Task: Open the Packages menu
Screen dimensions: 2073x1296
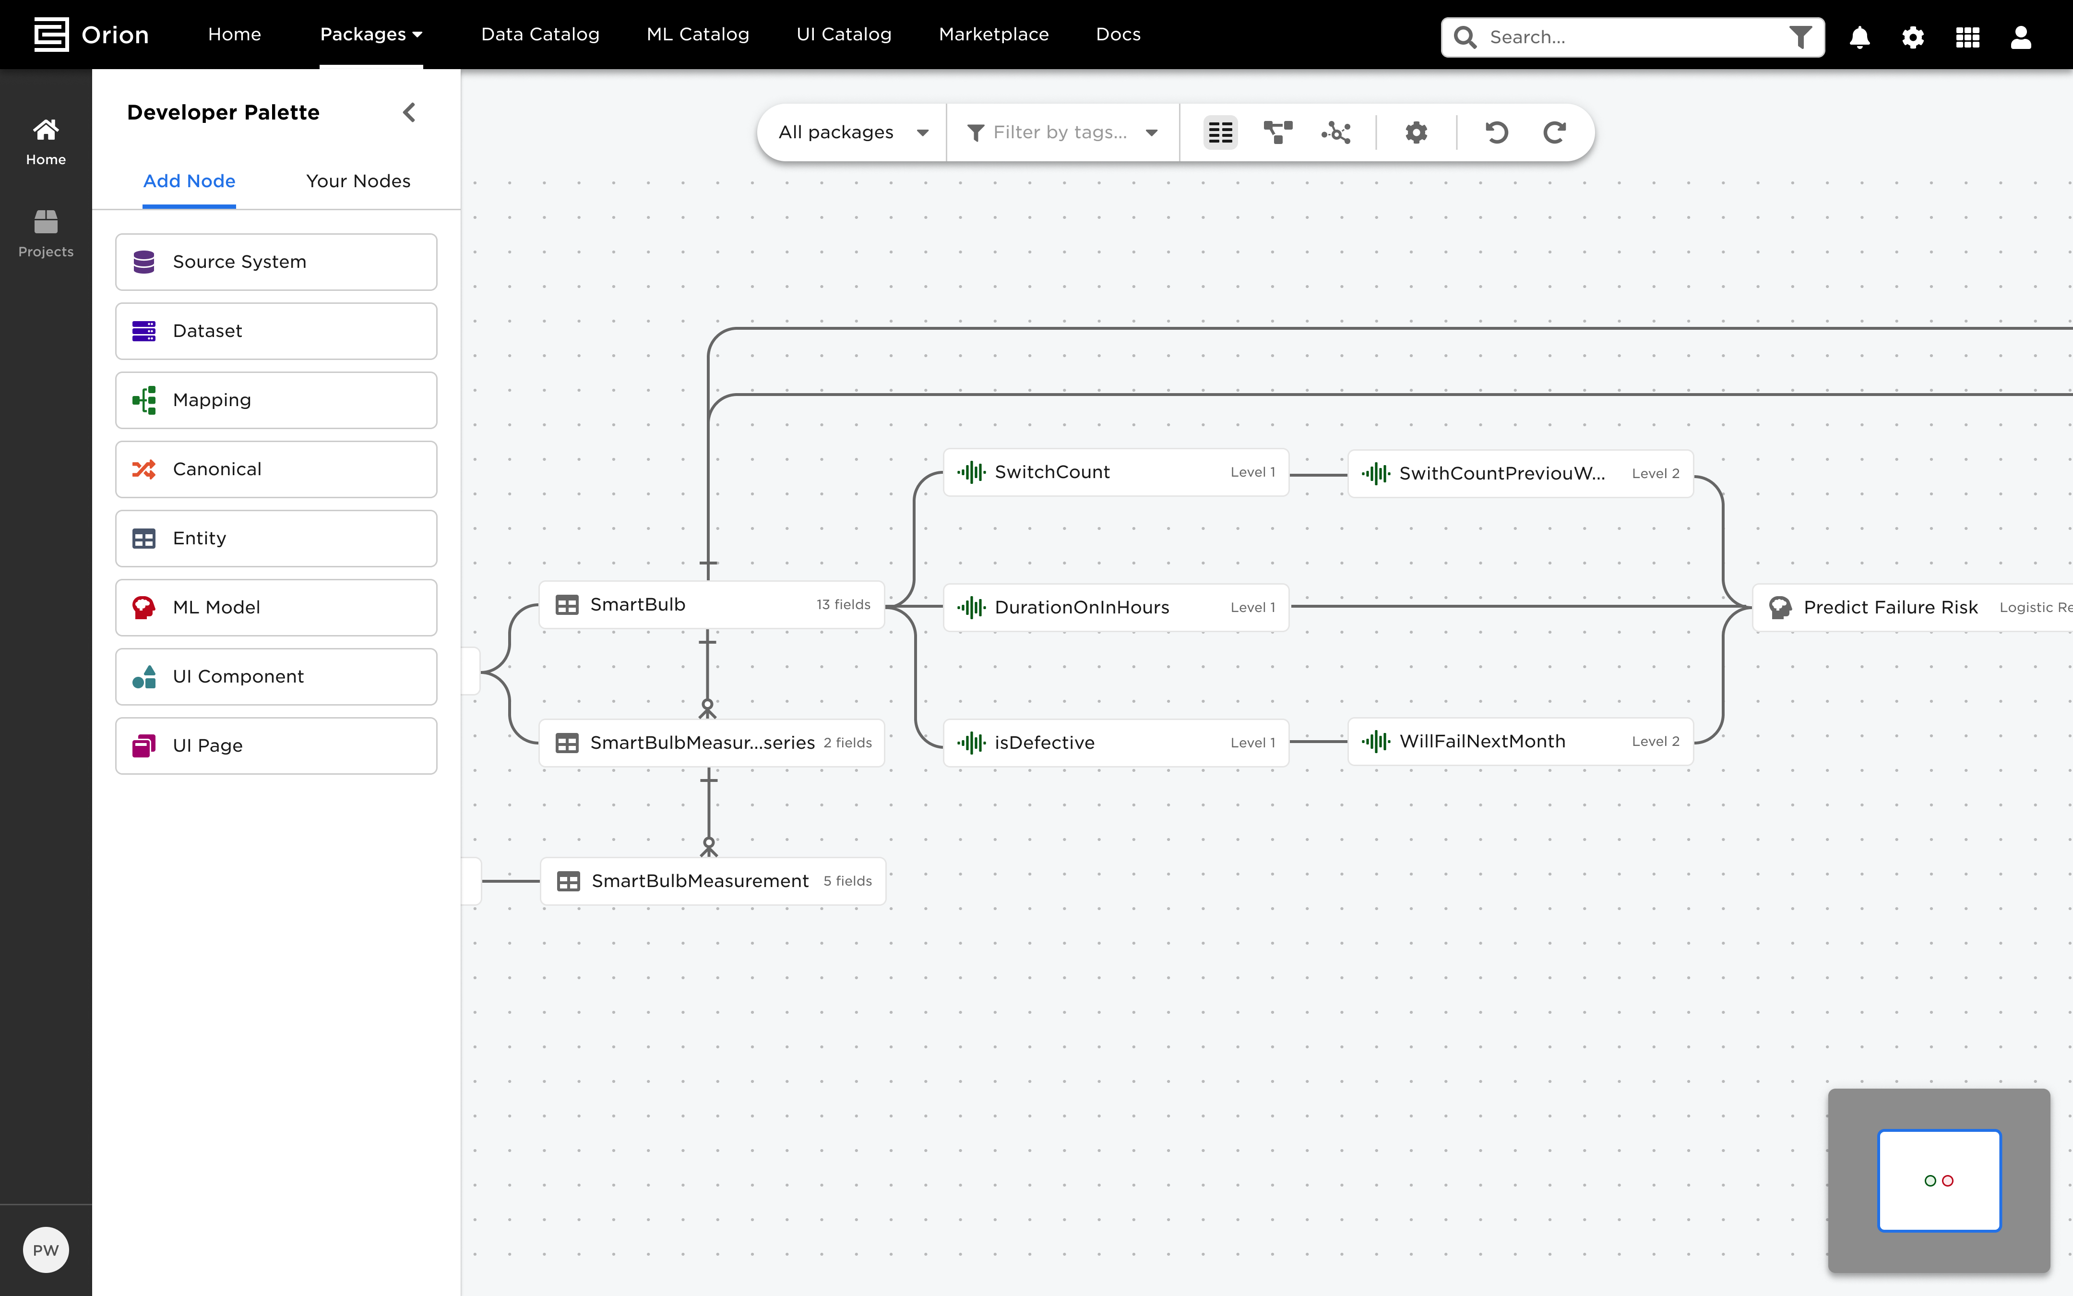Action: tap(371, 34)
